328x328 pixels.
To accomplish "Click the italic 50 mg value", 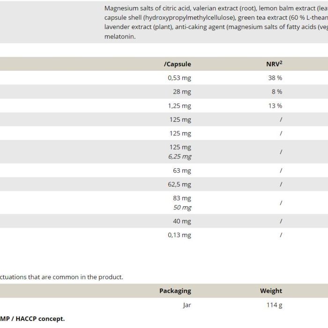I will pos(182,208).
